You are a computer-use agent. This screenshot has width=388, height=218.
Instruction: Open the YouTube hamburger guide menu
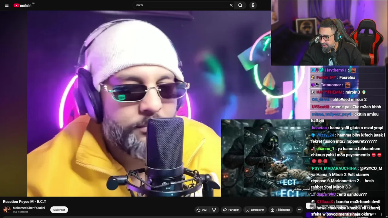point(7,5)
